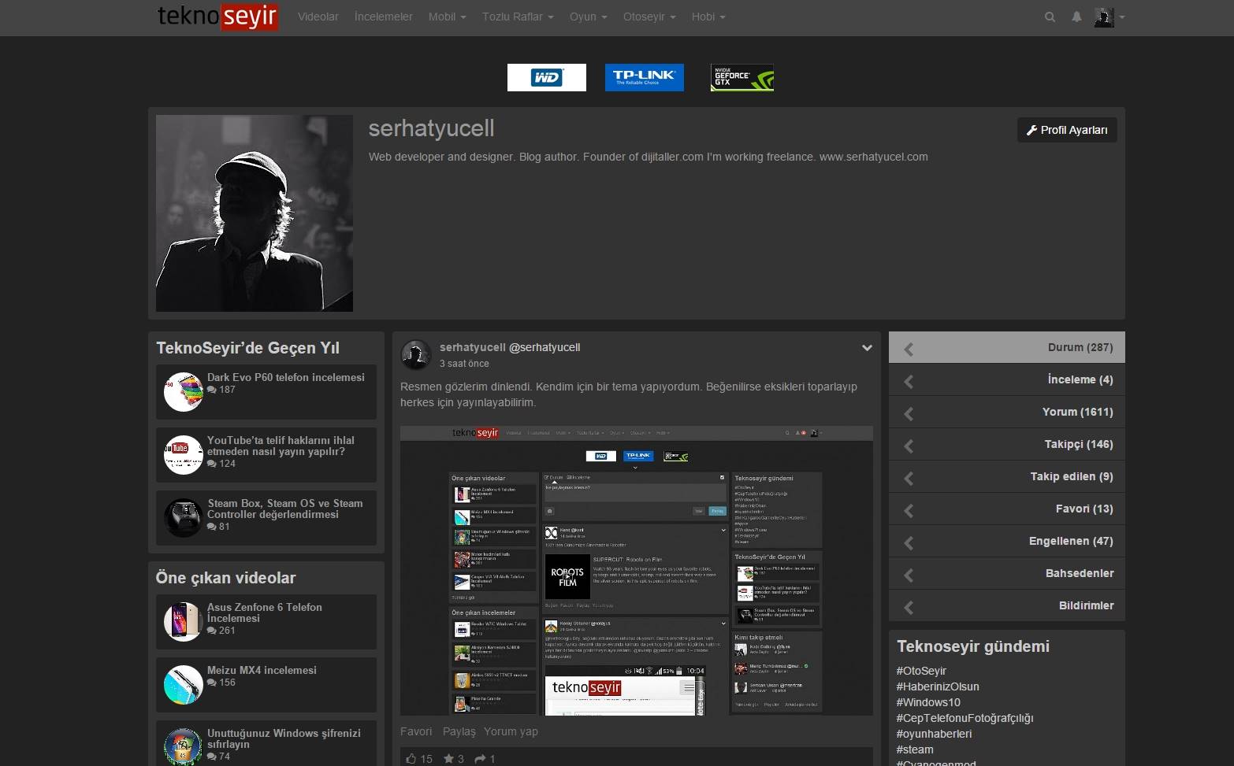
Task: Click the share arrow count icon
Action: point(480,758)
